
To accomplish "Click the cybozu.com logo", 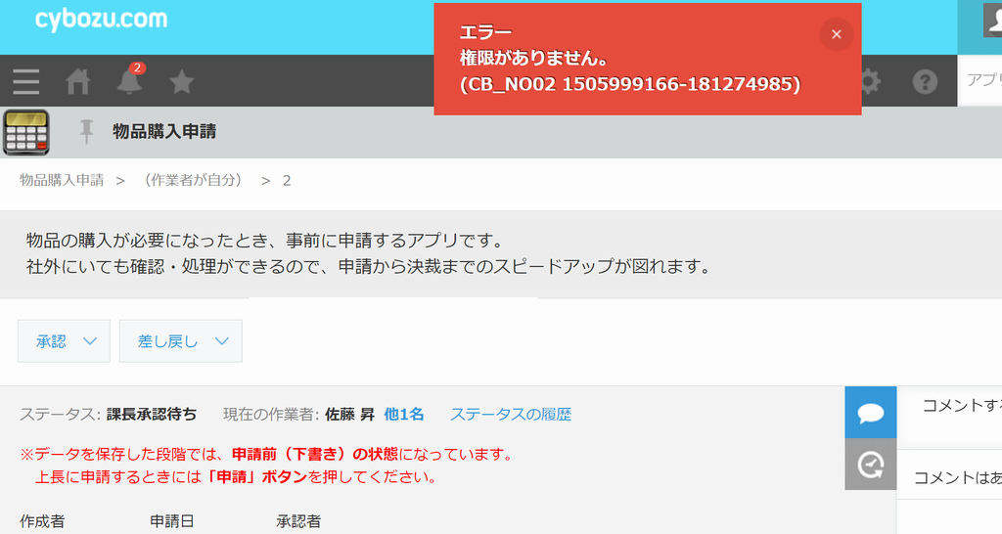I will (x=101, y=20).
